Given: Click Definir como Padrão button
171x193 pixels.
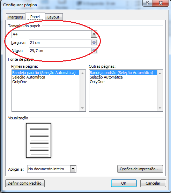Looking at the screenshot, I should click(x=25, y=183).
